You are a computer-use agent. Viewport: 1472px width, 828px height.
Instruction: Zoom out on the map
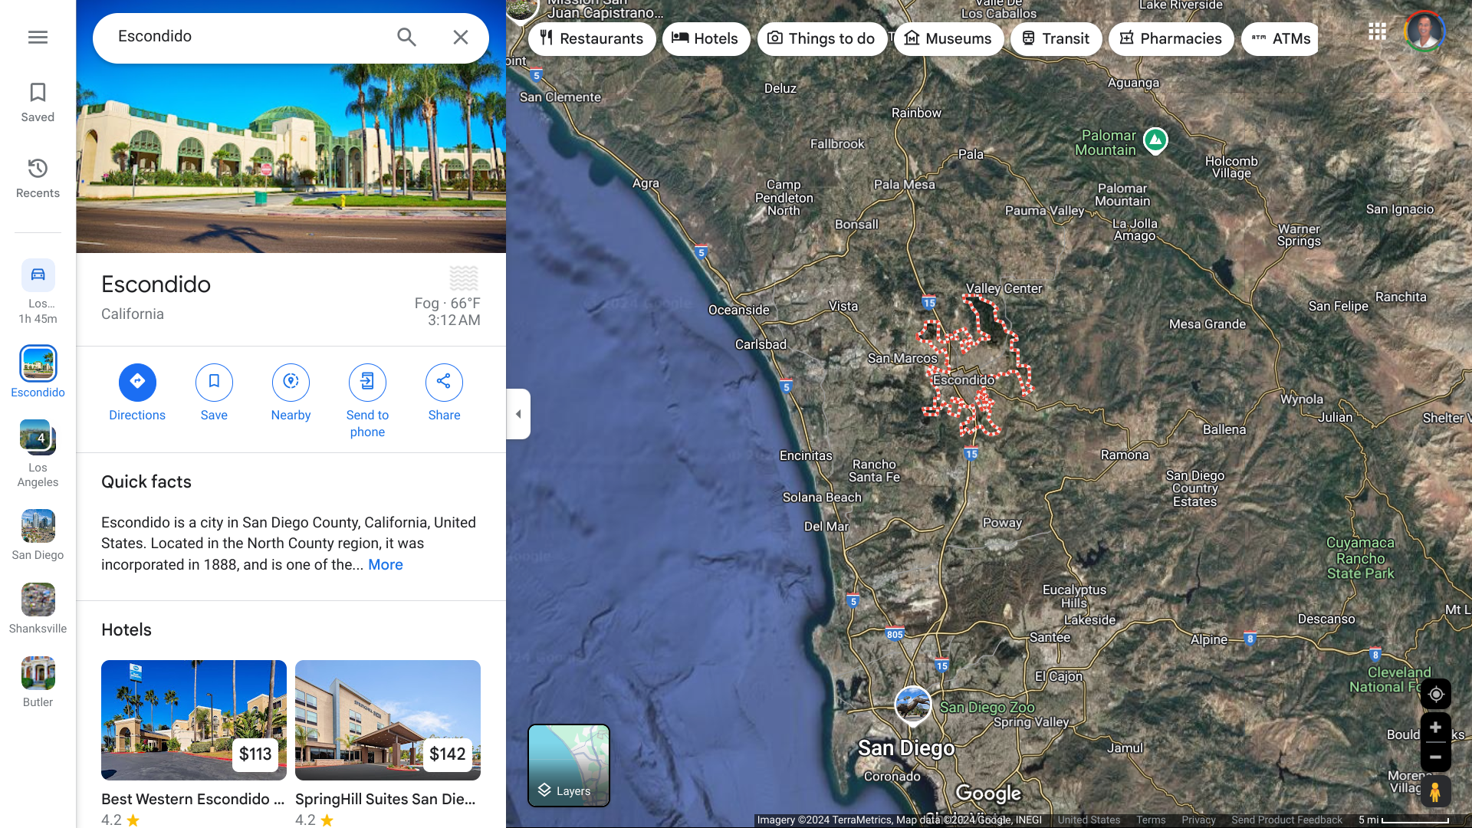tap(1435, 757)
